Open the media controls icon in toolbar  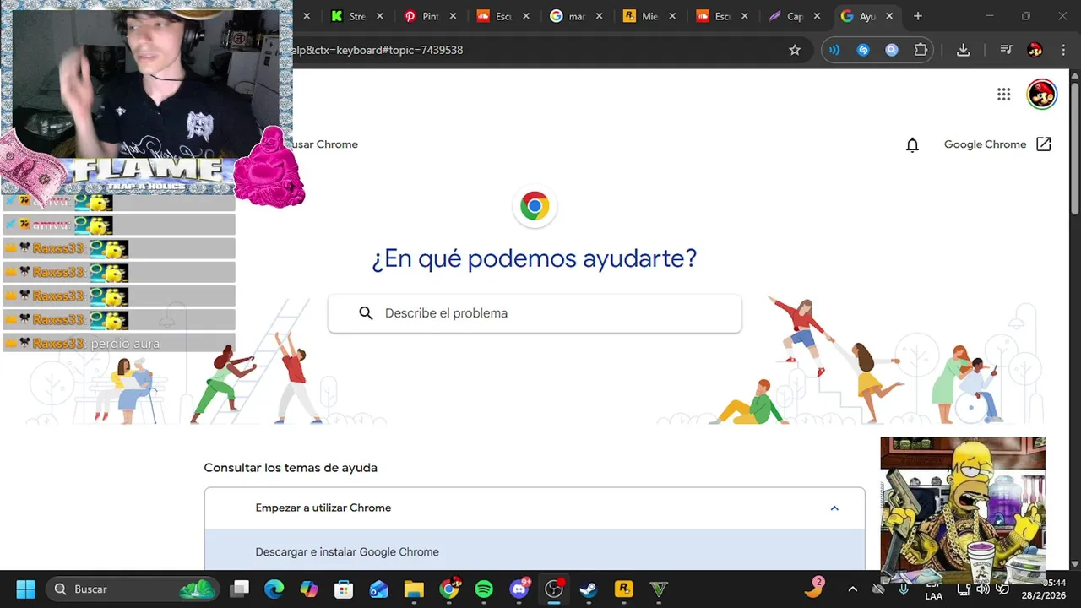[1006, 50]
